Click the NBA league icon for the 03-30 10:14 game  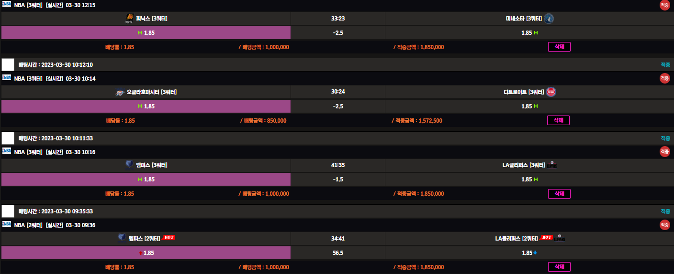point(7,78)
